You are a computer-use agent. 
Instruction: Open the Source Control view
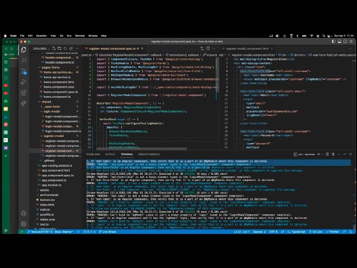(23, 71)
